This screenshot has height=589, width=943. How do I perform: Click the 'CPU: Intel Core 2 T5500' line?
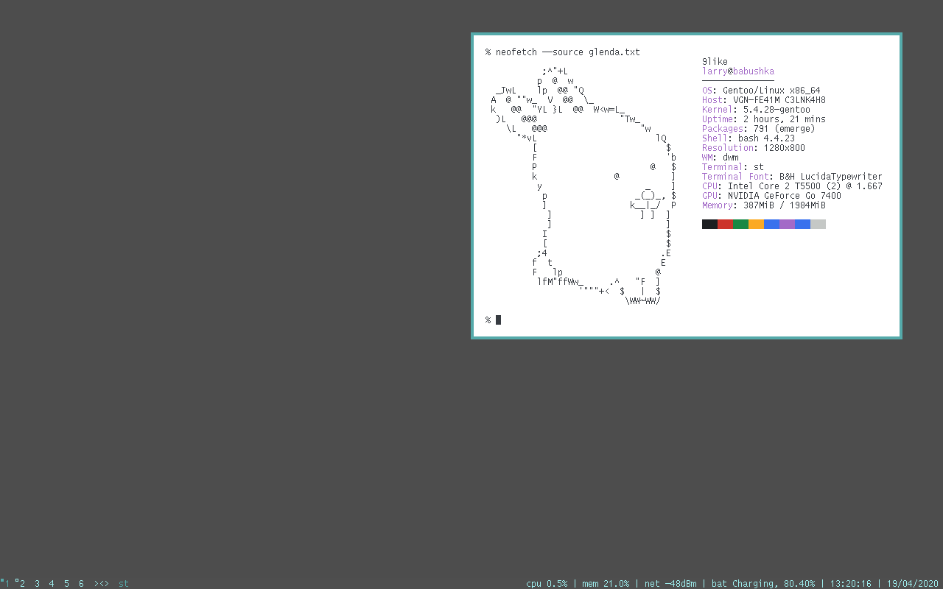[792, 186]
